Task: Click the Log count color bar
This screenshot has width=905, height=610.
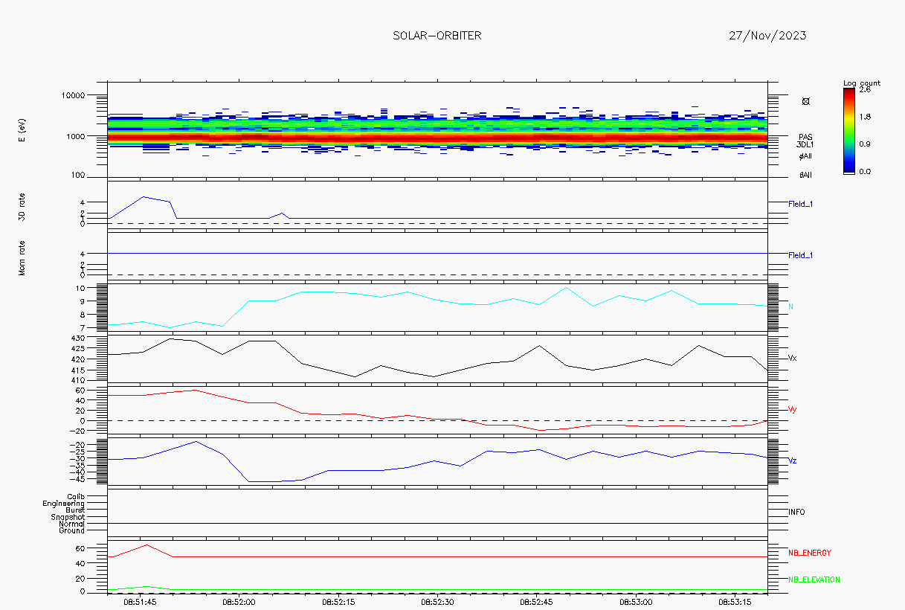Action: tap(849, 131)
